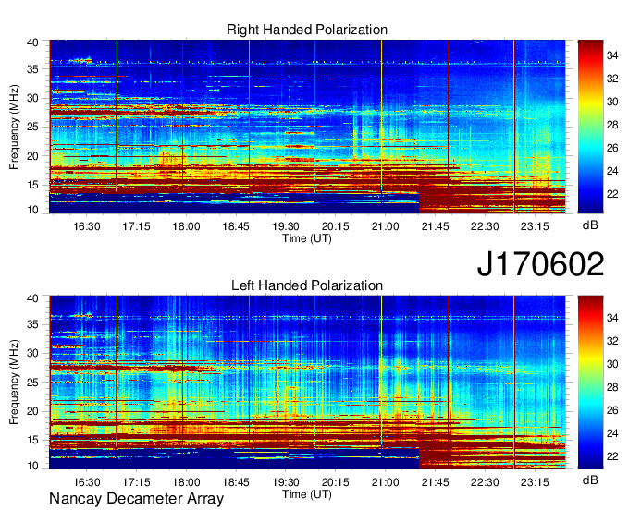Click 15 MHz tick of right-handed plot
Image resolution: width=629 pixels, height=510 pixels.
click(x=32, y=185)
